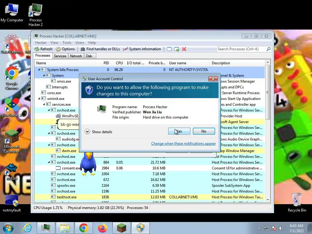Focus the Search Processes field
Image resolution: width=312 pixels, height=234 pixels.
241,49
